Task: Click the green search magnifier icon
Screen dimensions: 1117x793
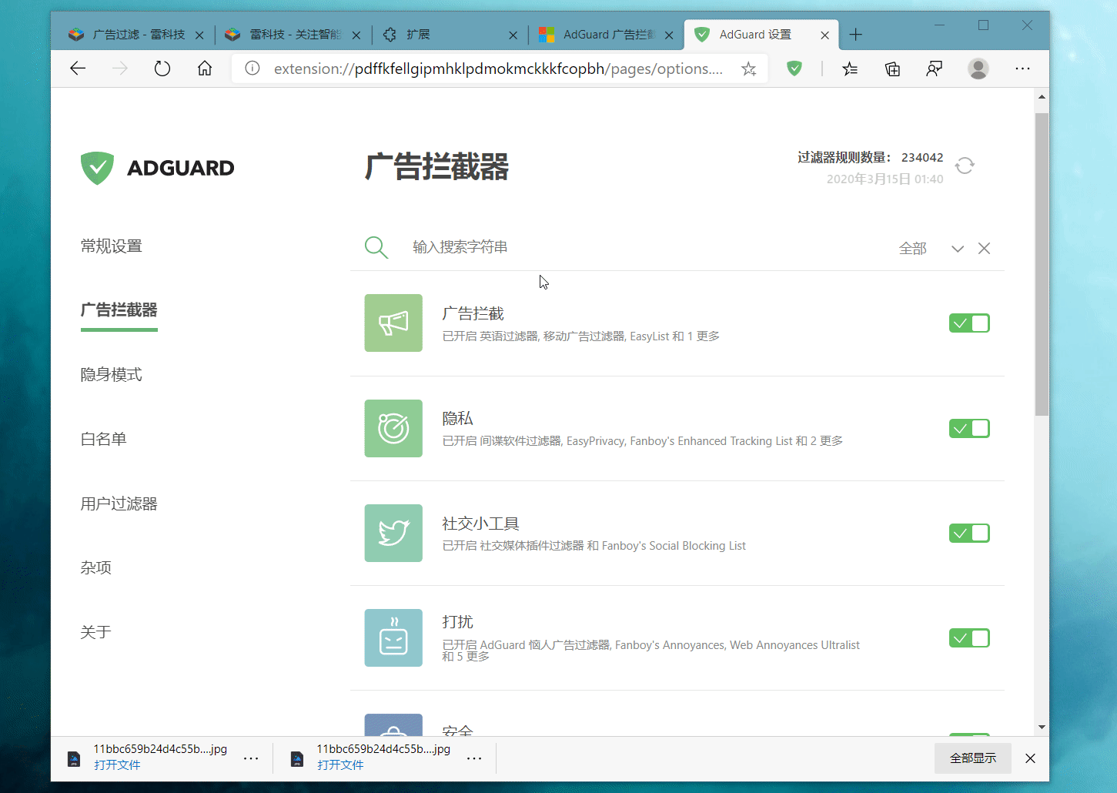Action: point(376,247)
